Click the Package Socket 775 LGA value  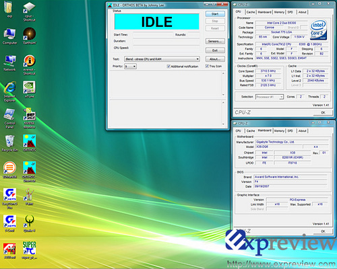pyautogui.click(x=282, y=32)
